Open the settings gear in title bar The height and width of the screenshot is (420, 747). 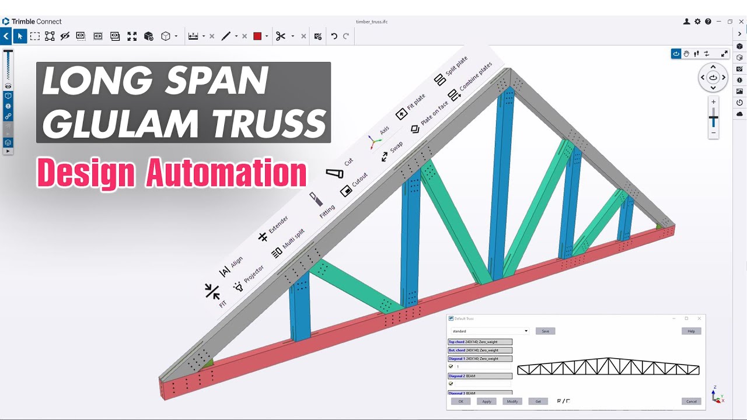(697, 22)
